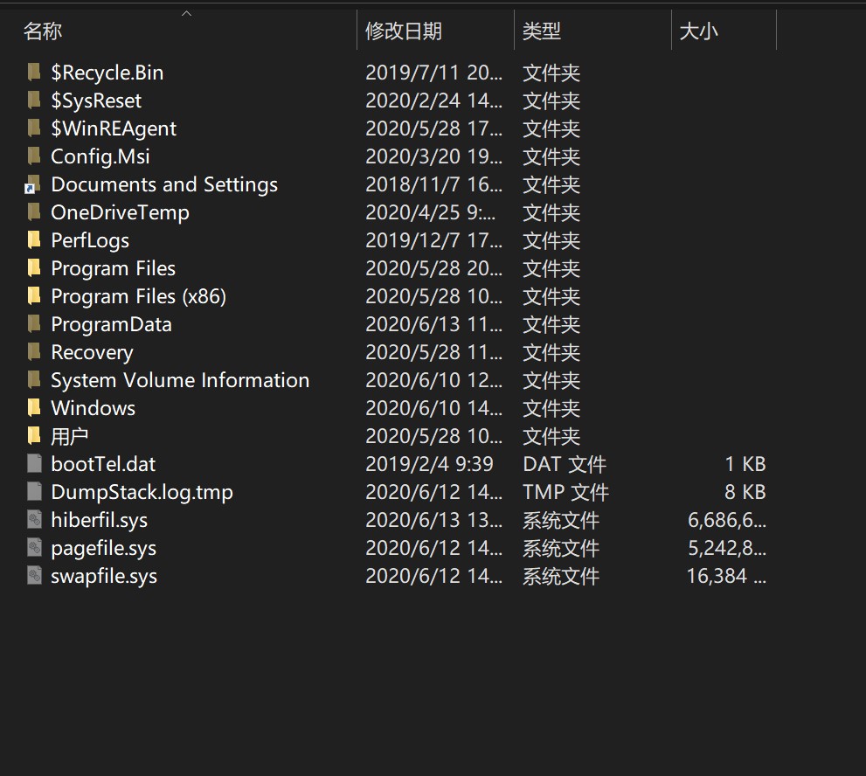Click the pagefile.sys file icon
The image size is (866, 776).
point(34,547)
